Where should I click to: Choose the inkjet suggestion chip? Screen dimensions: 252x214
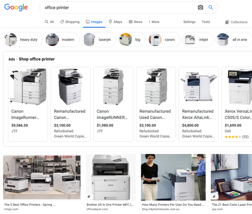point(198,39)
